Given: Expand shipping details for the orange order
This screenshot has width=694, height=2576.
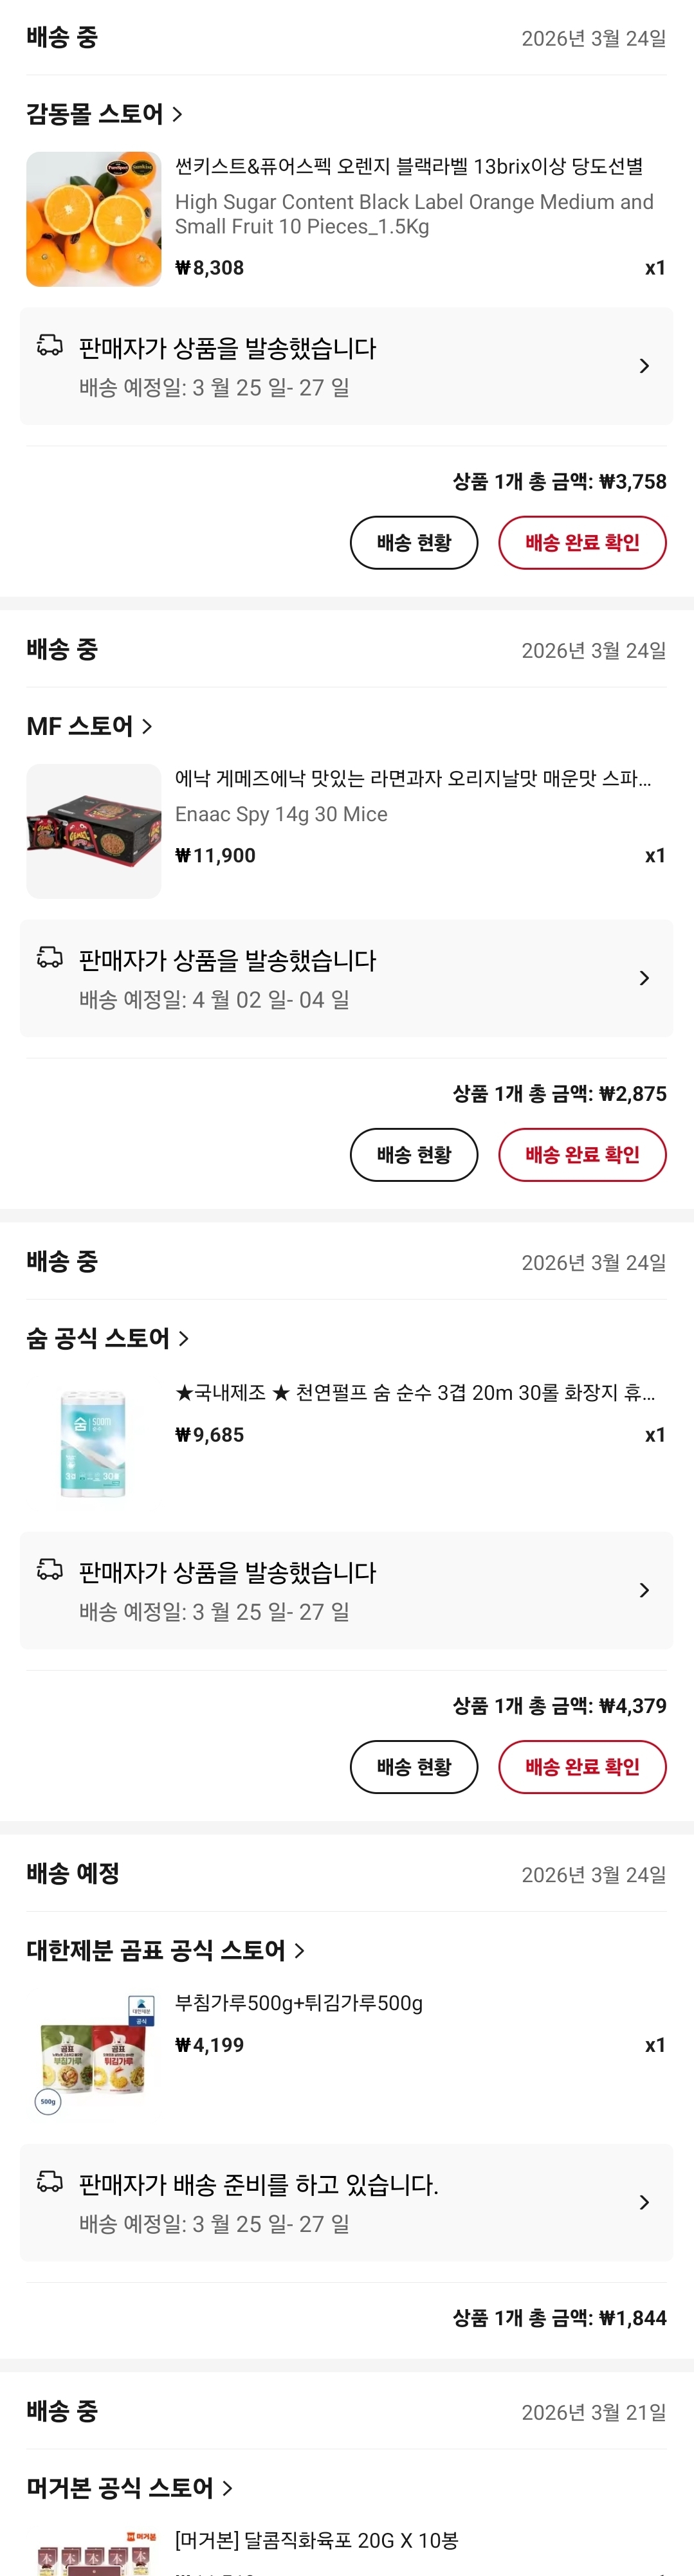Looking at the screenshot, I should click(x=644, y=366).
